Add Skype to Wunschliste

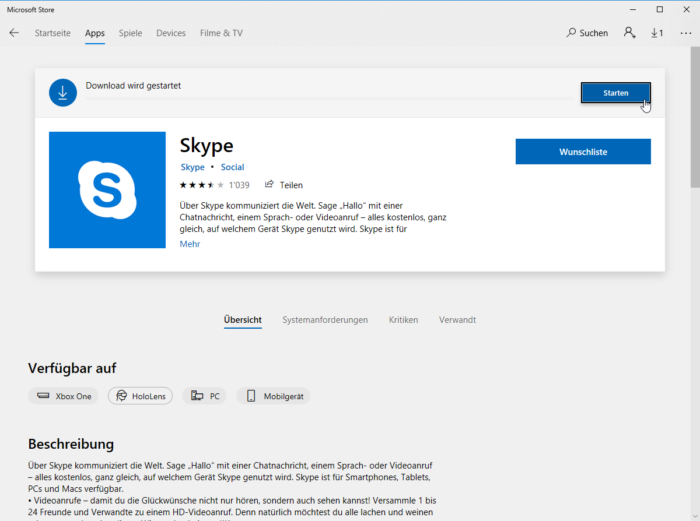pyautogui.click(x=583, y=152)
